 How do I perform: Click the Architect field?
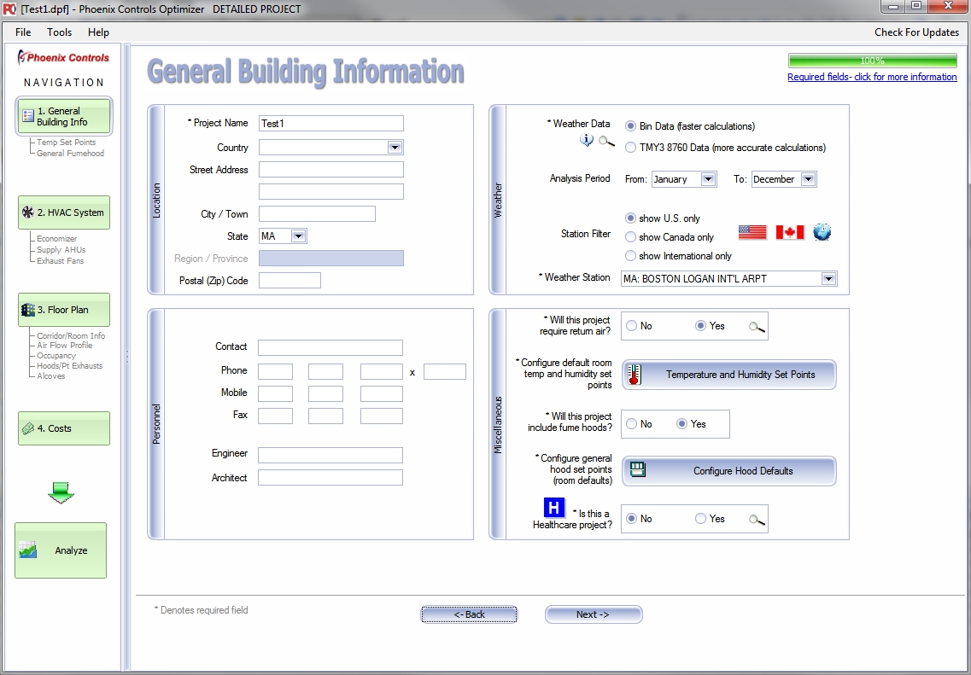coord(330,477)
